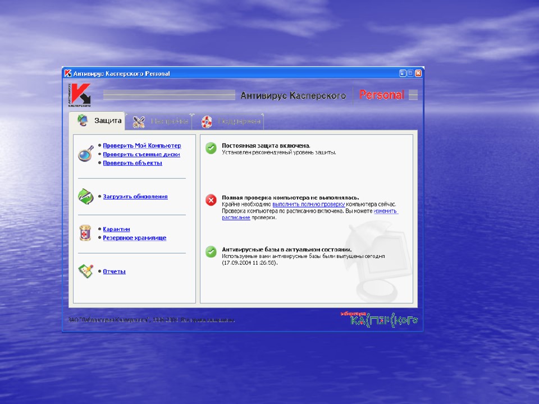539x404 pixels.
Task: Click the crossed-tools icon on Настройка tab
Action: point(138,121)
